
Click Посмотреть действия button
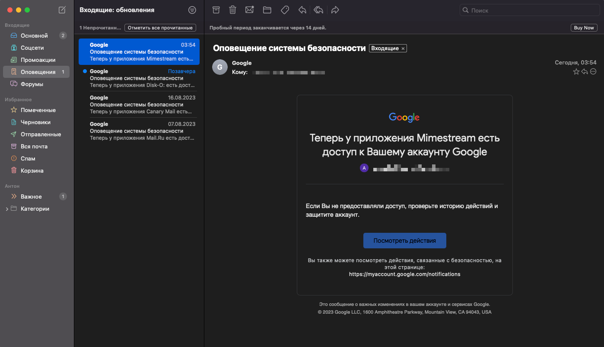click(x=404, y=241)
